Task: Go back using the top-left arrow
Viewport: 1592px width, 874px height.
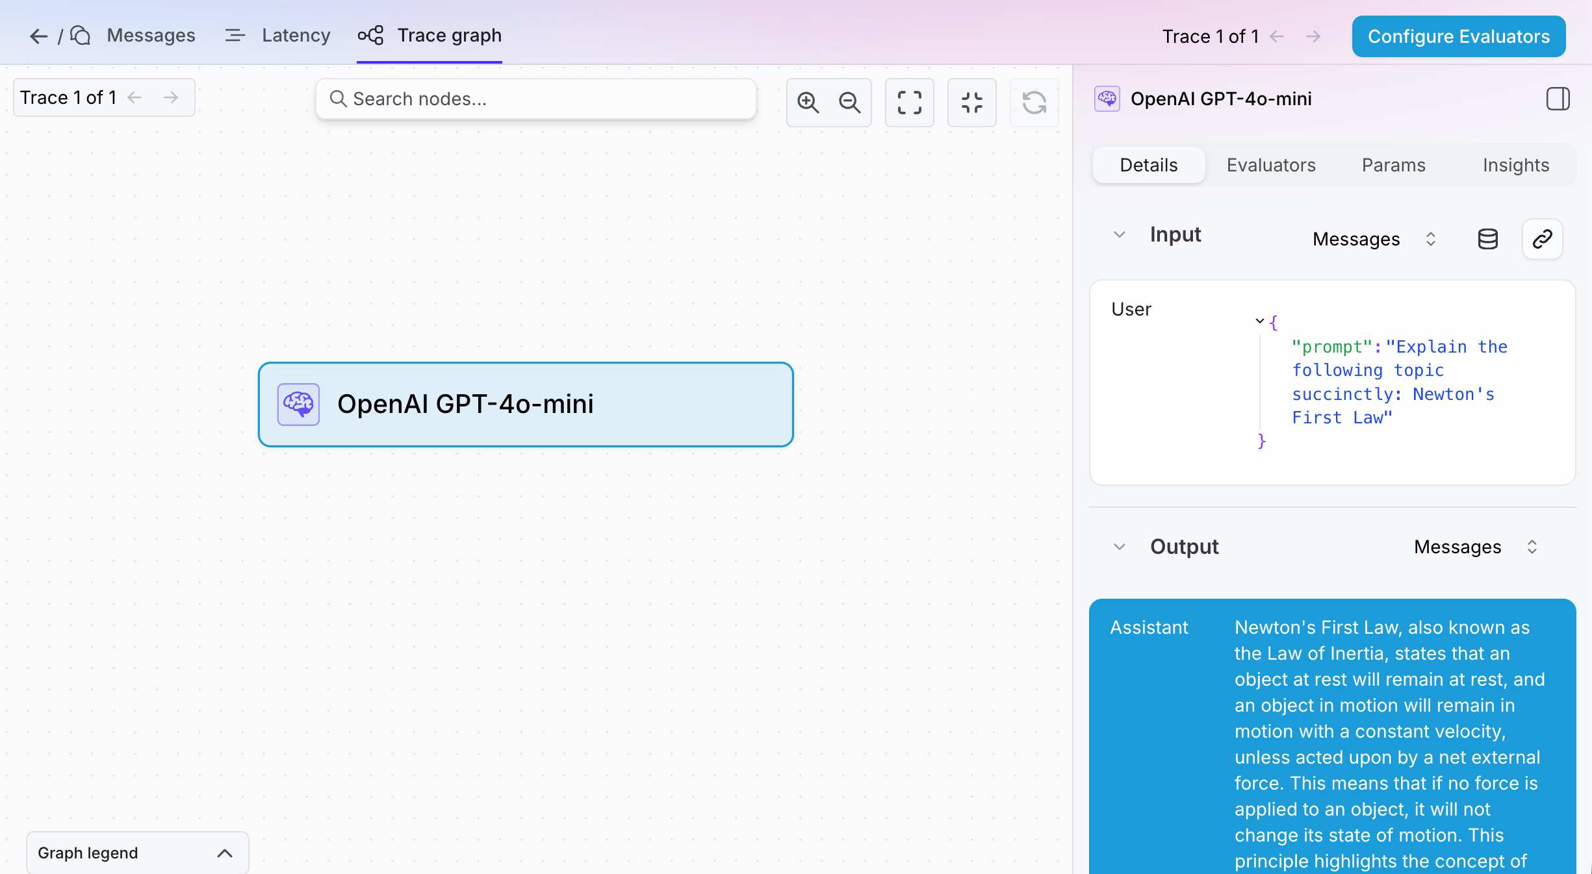Action: (x=38, y=36)
